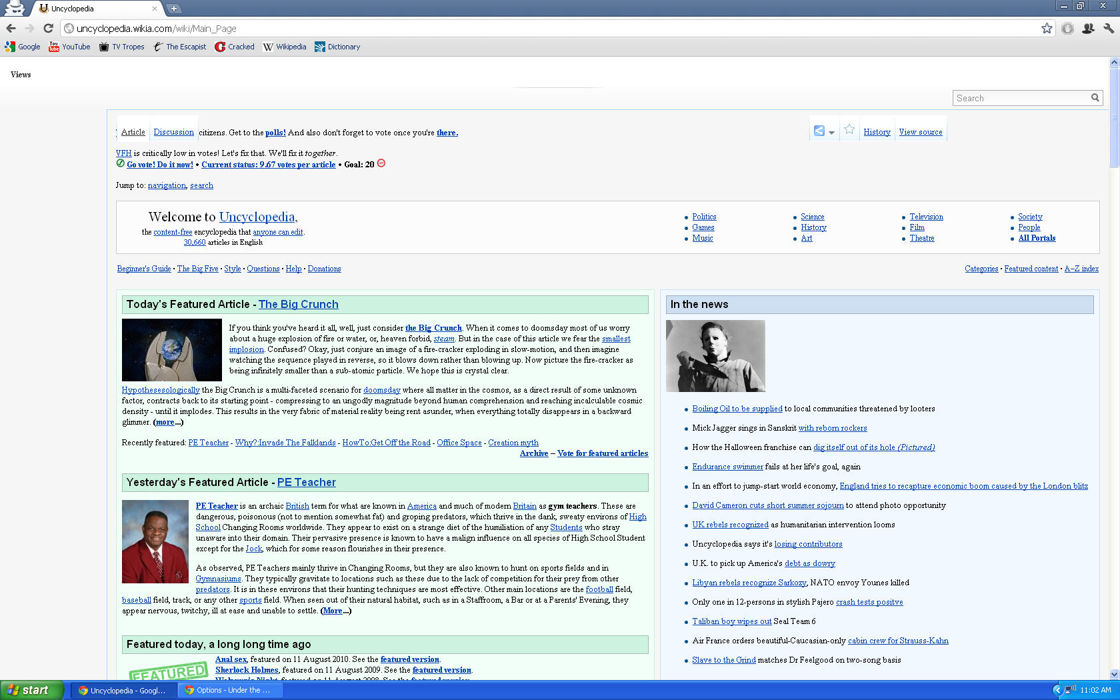Open the View source tab
This screenshot has width=1120, height=700.
920,132
